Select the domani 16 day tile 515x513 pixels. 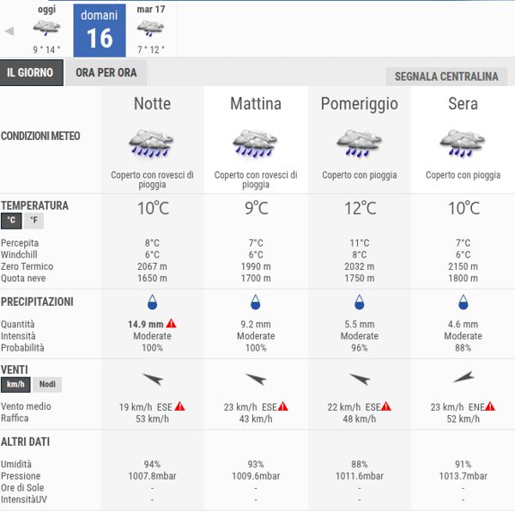[100, 29]
